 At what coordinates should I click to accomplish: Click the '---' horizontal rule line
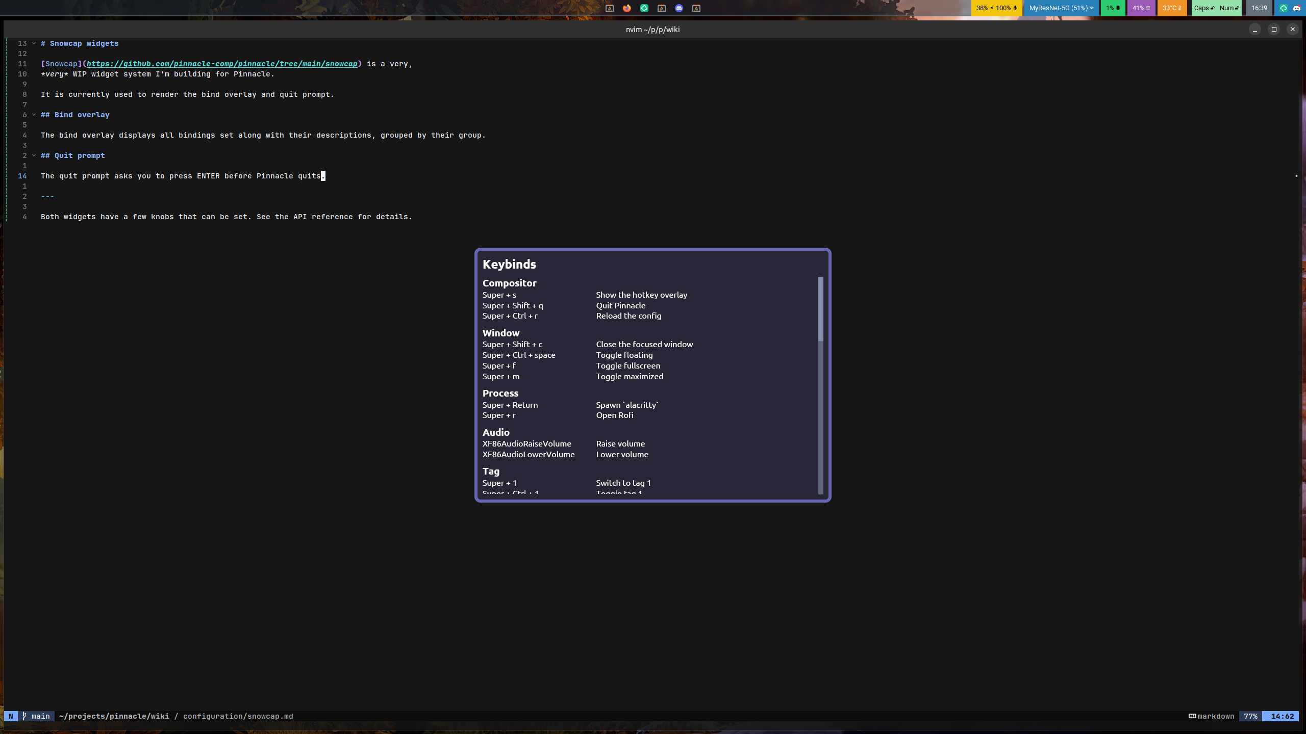47,196
